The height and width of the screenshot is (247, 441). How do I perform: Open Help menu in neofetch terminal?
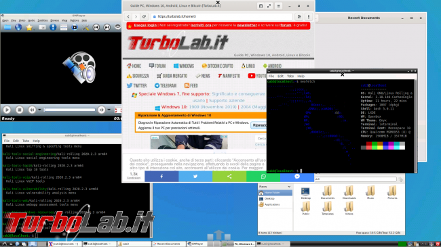(301, 76)
